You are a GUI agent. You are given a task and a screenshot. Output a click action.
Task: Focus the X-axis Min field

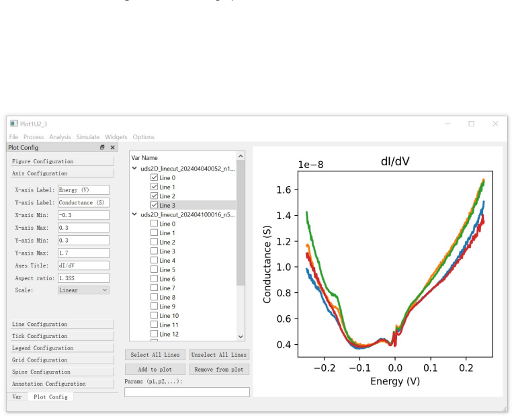[x=83, y=215]
